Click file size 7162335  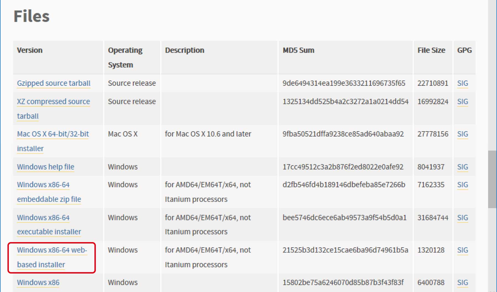coord(431,185)
